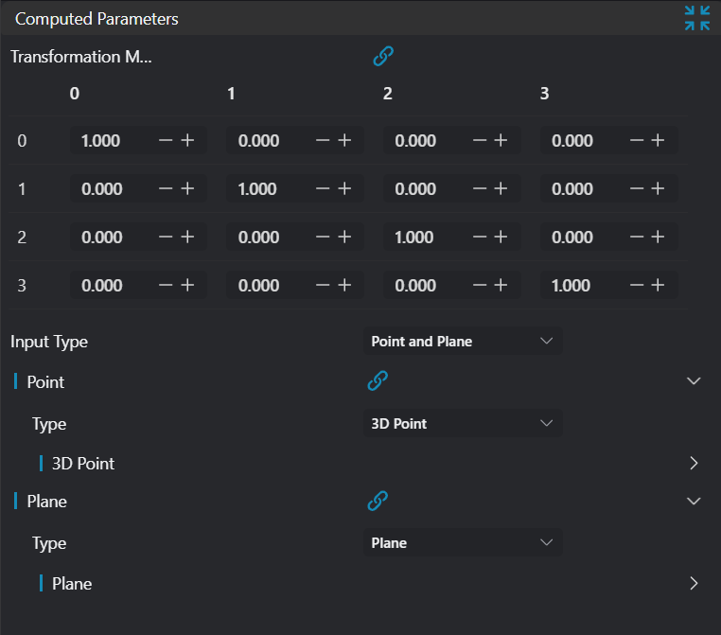
Task: Open the Input Type dropdown
Action: [x=463, y=342]
